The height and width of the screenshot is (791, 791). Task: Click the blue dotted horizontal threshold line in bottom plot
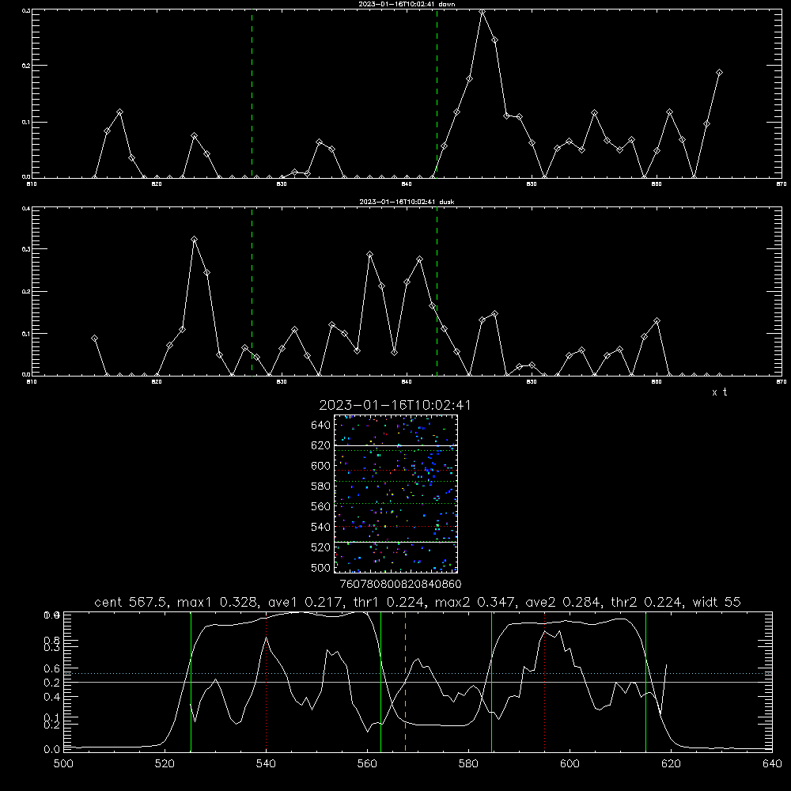(x=418, y=673)
